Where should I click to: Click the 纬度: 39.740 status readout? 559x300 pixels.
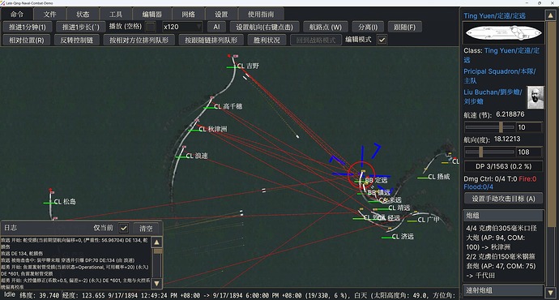click(40, 295)
